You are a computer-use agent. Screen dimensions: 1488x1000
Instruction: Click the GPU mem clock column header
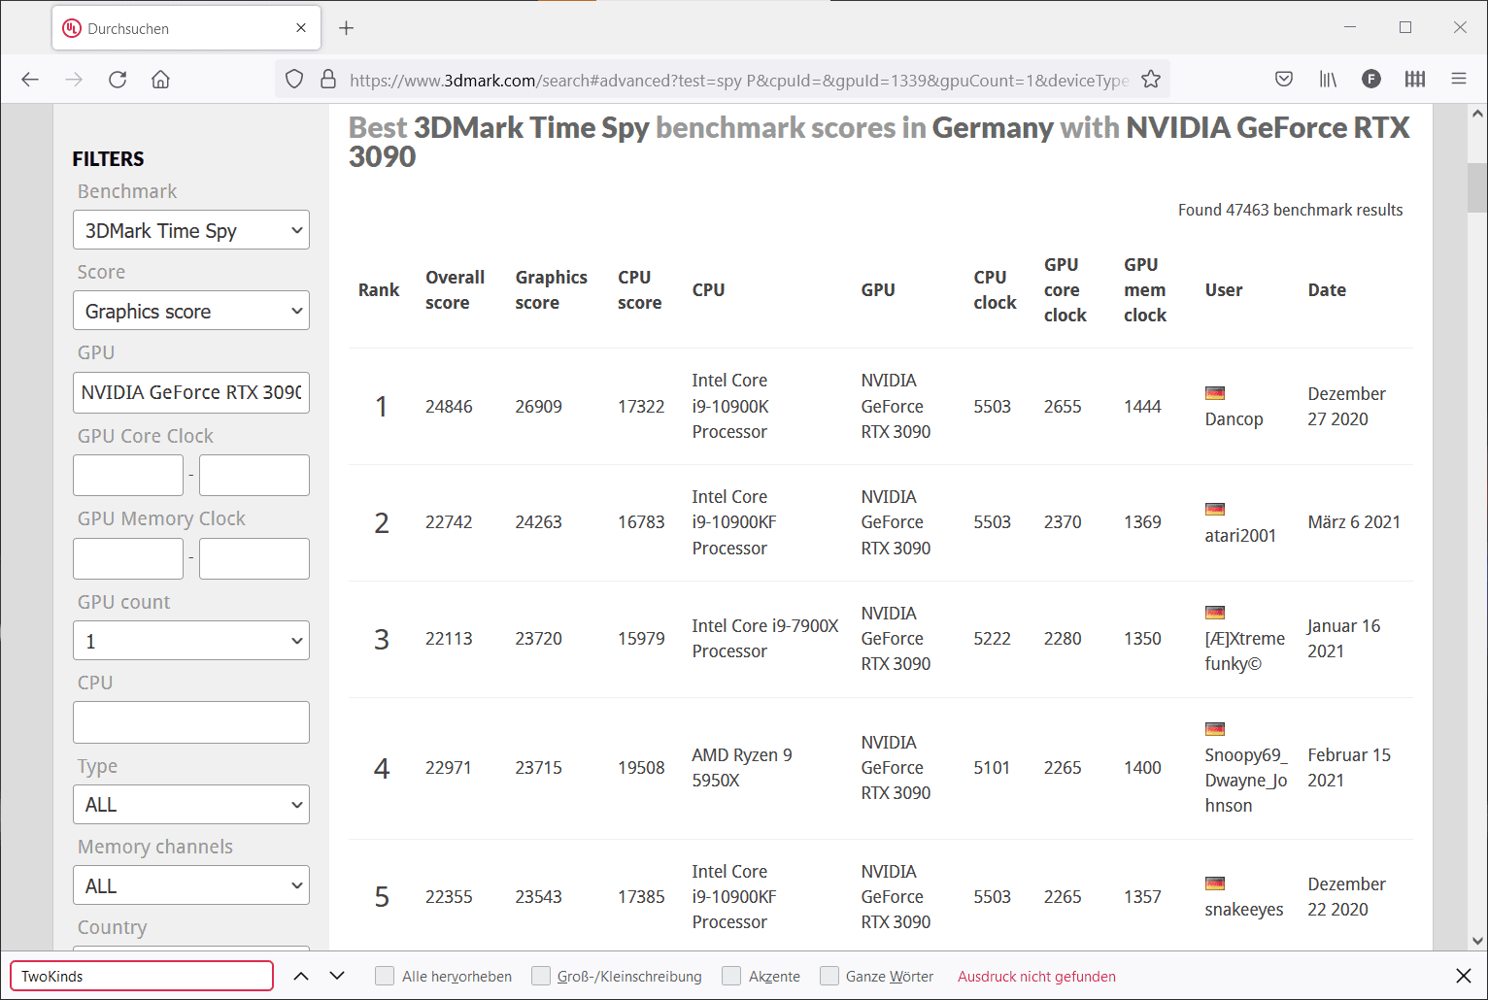click(x=1145, y=290)
